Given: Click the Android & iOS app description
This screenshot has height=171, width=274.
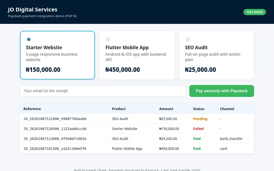Looking at the screenshot, I should coord(135,57).
